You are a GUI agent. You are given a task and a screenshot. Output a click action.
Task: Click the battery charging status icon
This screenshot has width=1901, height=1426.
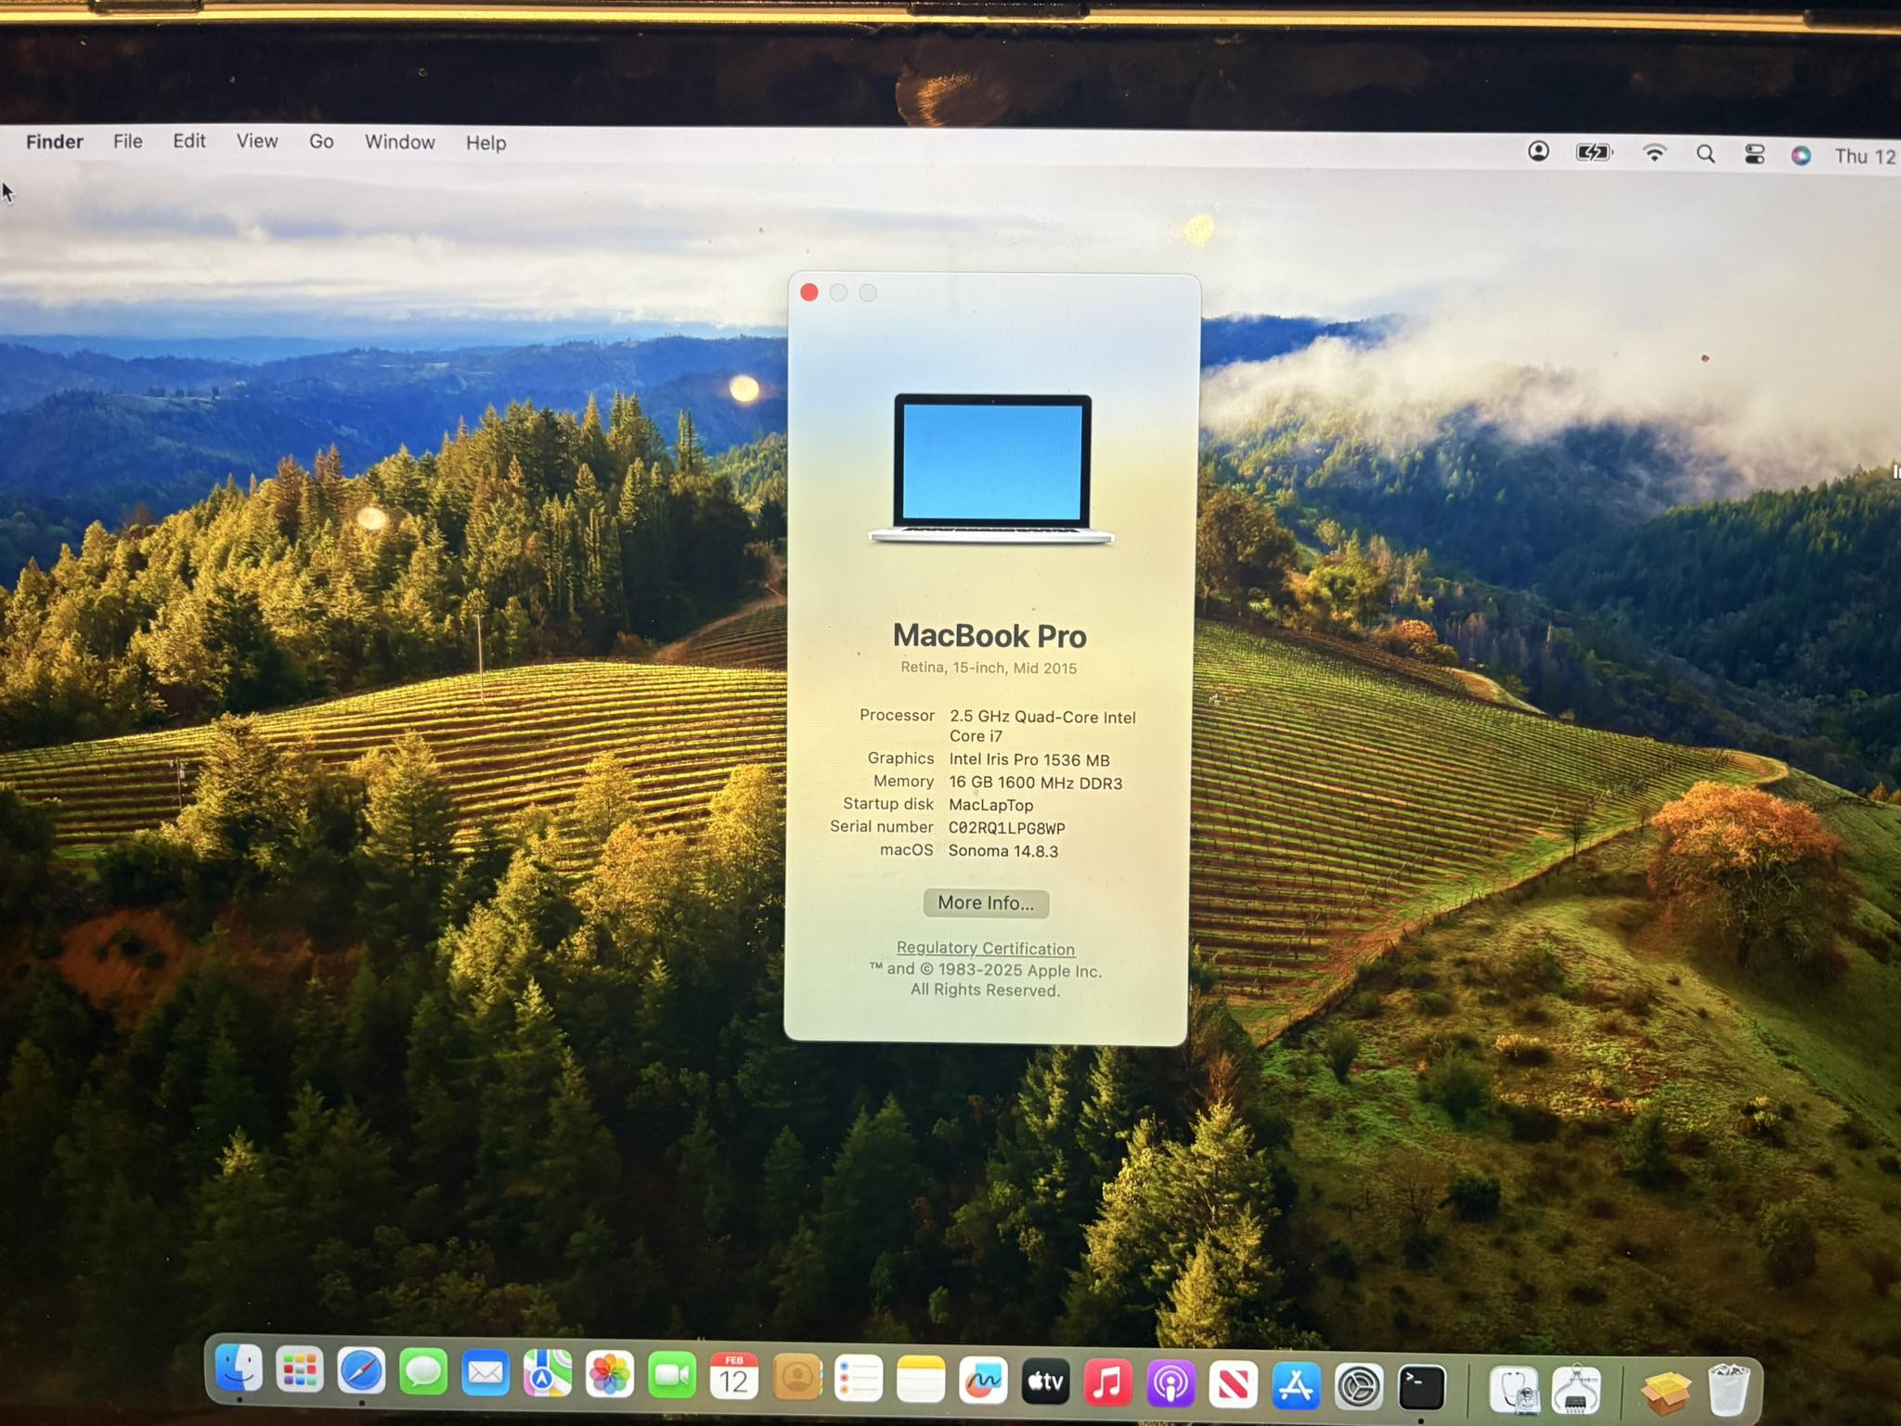click(x=1595, y=152)
